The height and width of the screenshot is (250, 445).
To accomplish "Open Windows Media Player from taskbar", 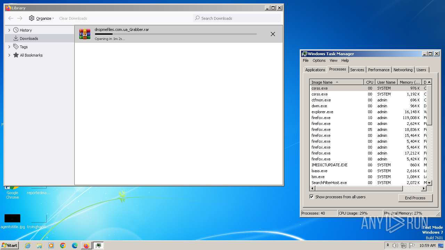I will (51, 245).
